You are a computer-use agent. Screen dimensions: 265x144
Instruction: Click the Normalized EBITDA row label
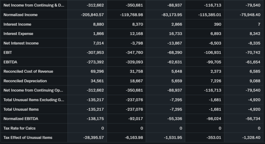click(x=21, y=119)
